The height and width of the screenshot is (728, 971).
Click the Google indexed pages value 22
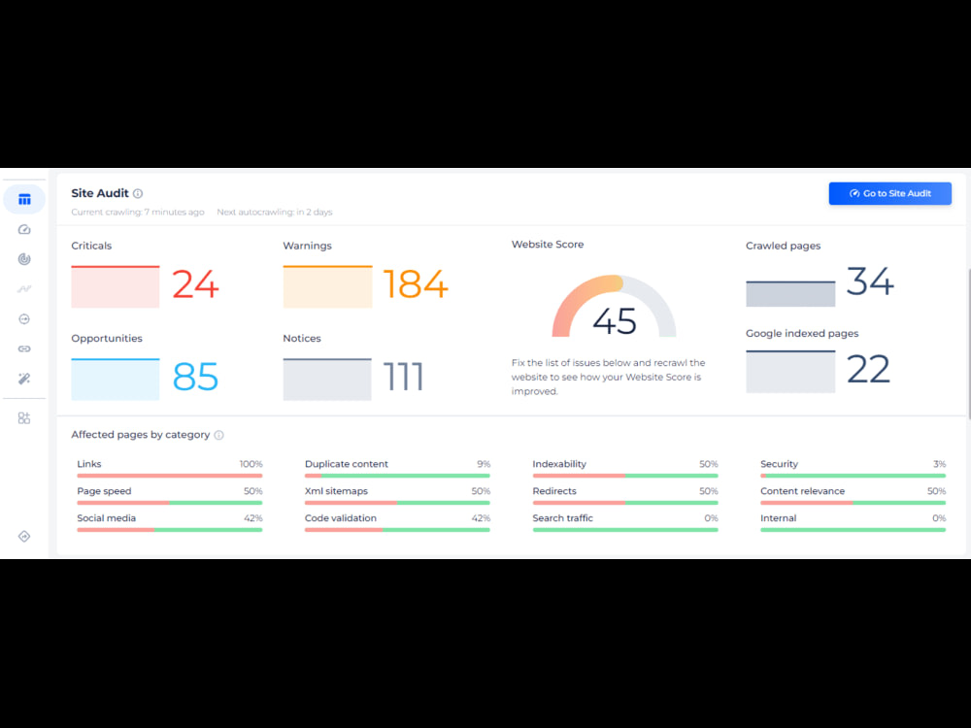[868, 370]
